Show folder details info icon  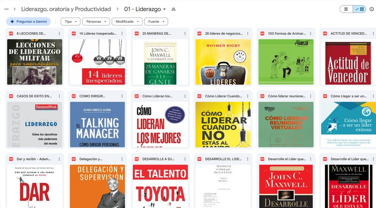click(x=372, y=9)
